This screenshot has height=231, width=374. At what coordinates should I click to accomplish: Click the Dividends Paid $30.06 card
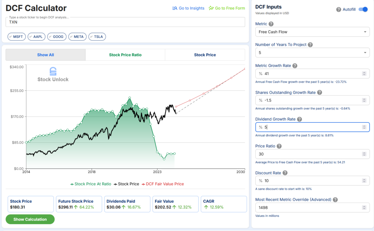point(127,204)
